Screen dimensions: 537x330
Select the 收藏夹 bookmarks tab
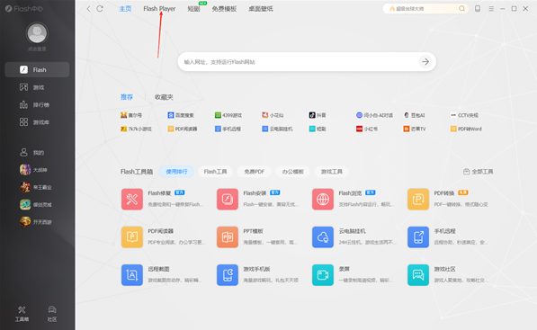(164, 97)
